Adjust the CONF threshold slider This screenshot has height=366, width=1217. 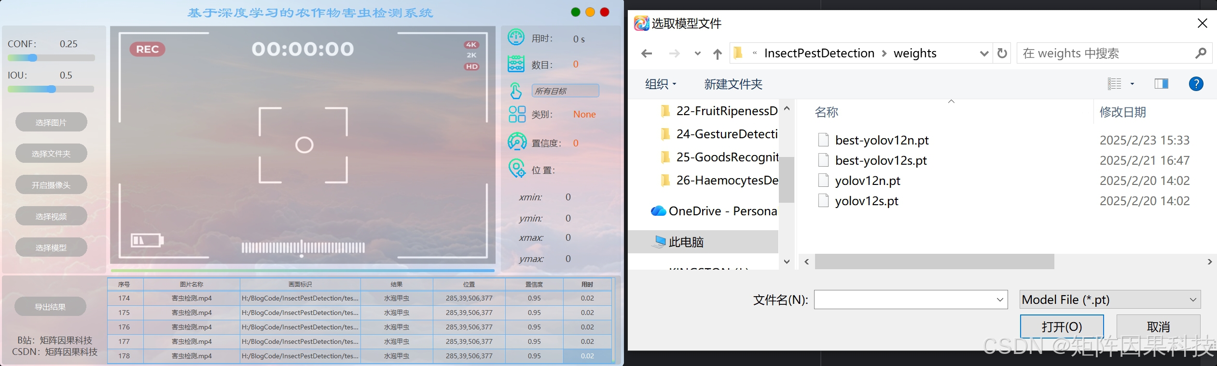(51, 58)
